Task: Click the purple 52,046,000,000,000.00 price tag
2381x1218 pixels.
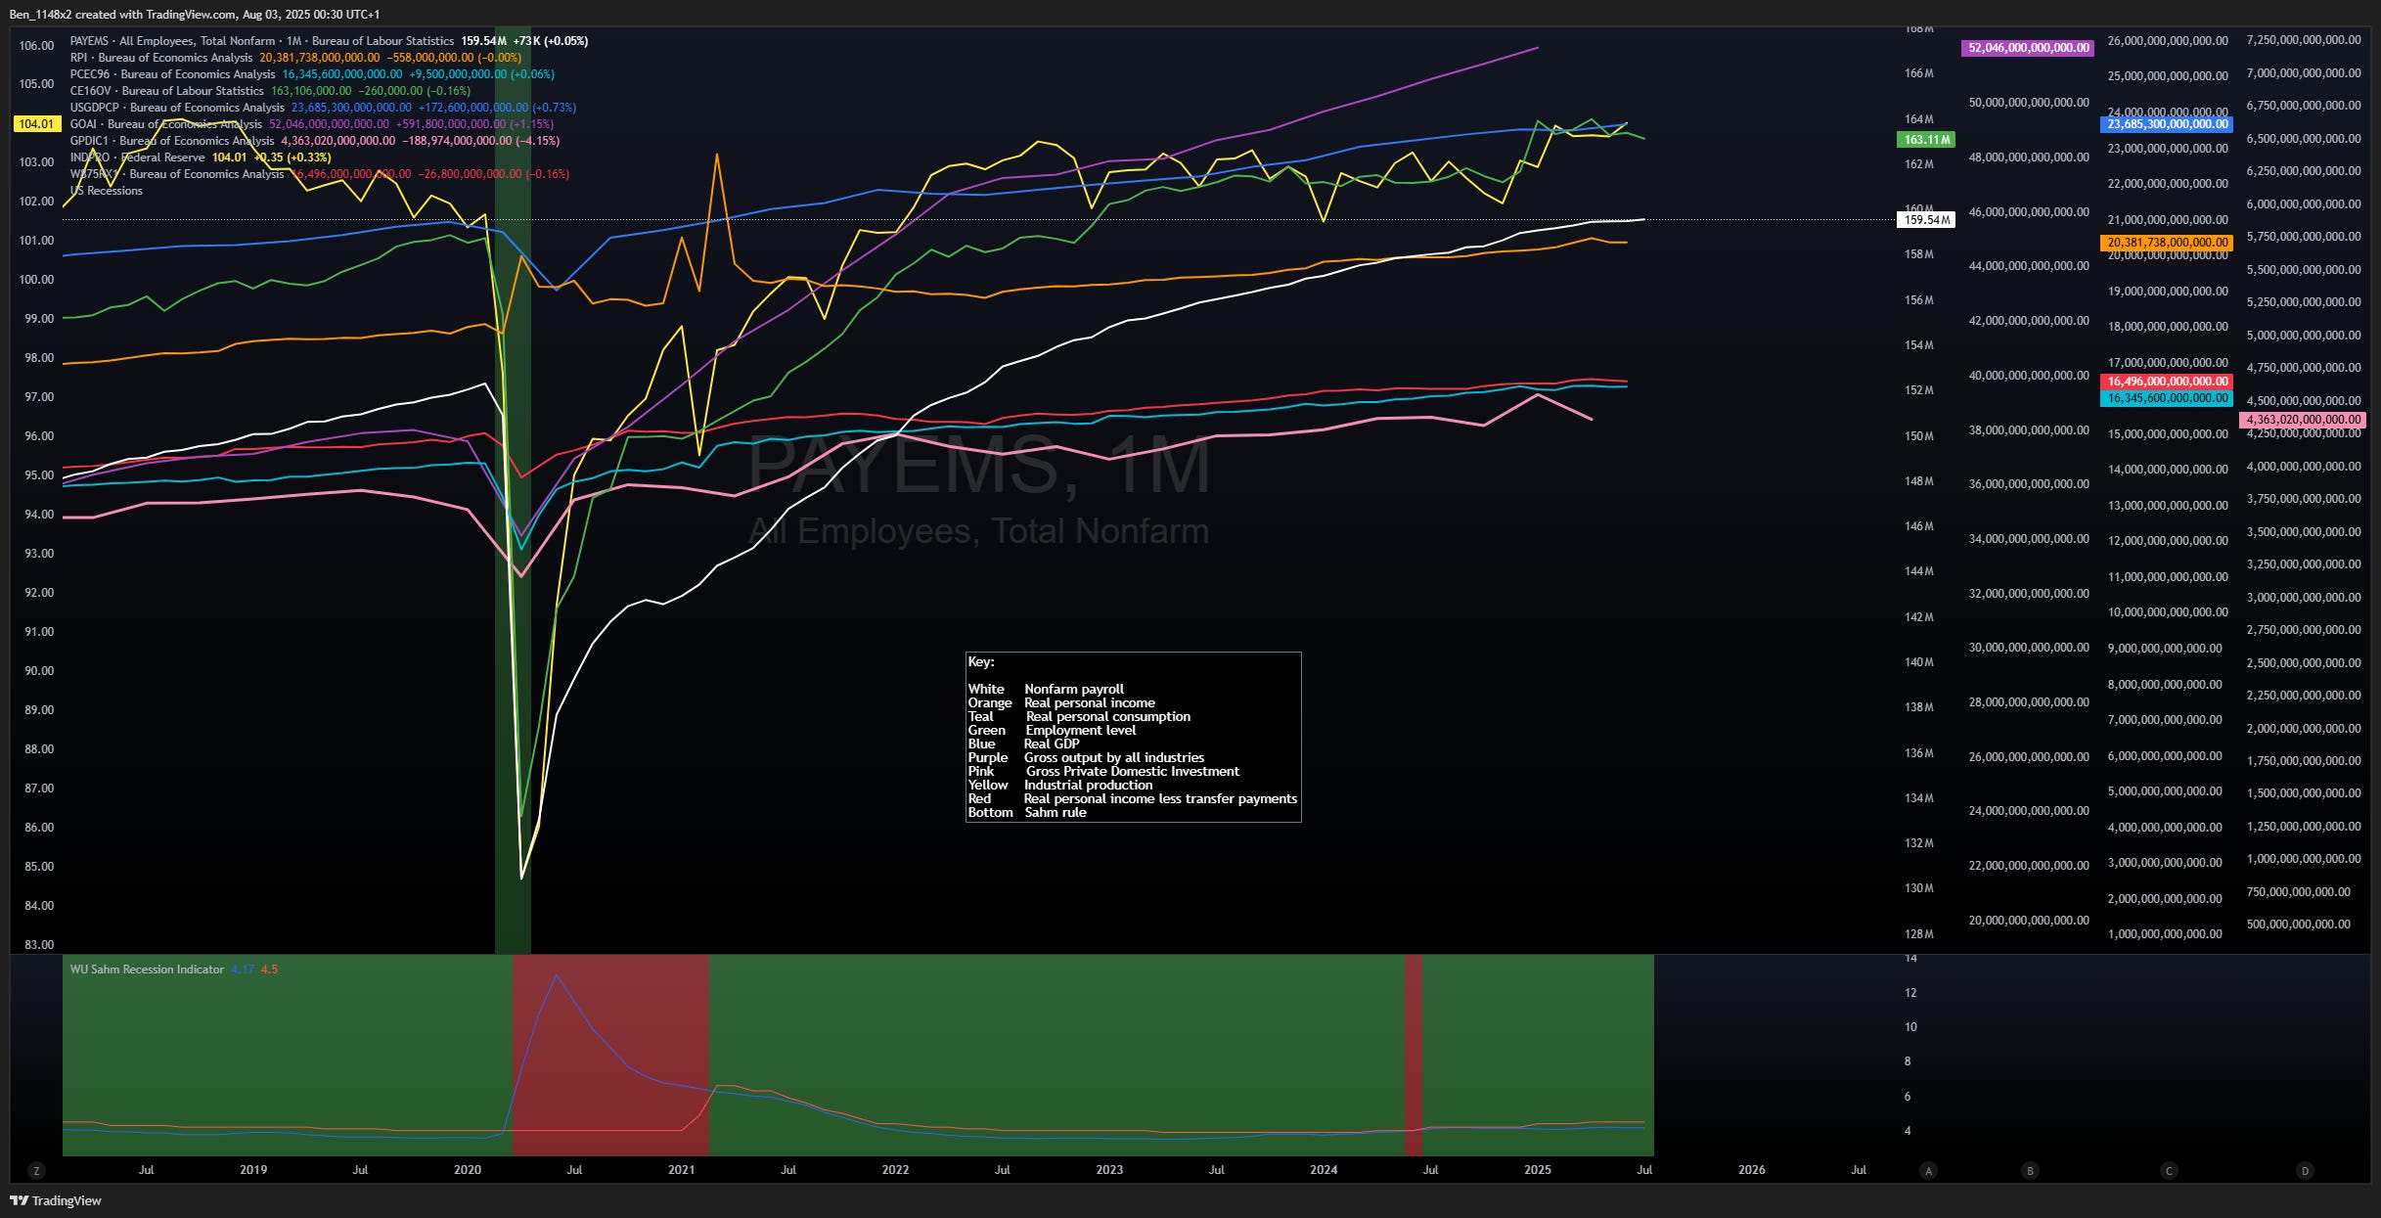Action: [2028, 48]
